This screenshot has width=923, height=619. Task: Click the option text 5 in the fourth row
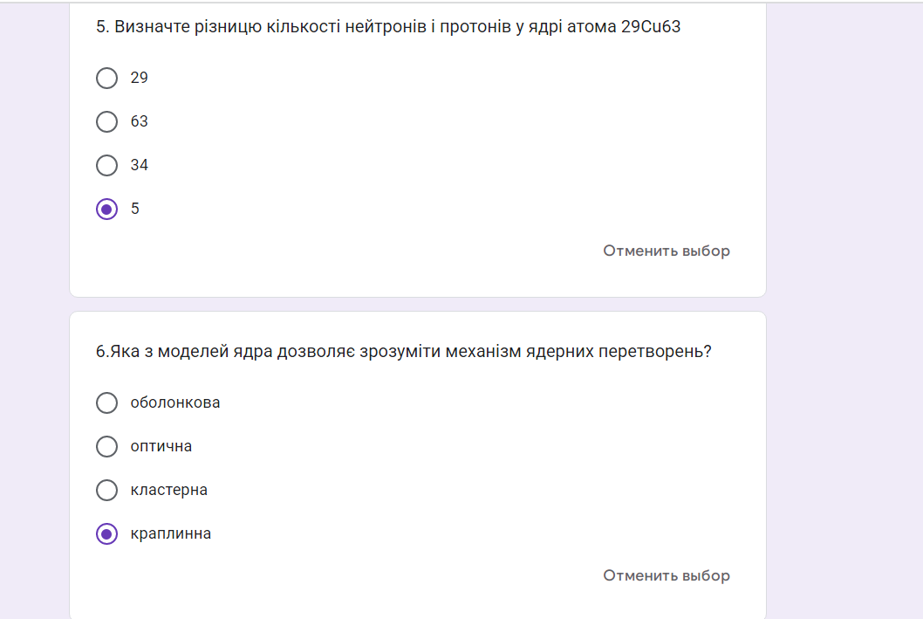pos(135,209)
